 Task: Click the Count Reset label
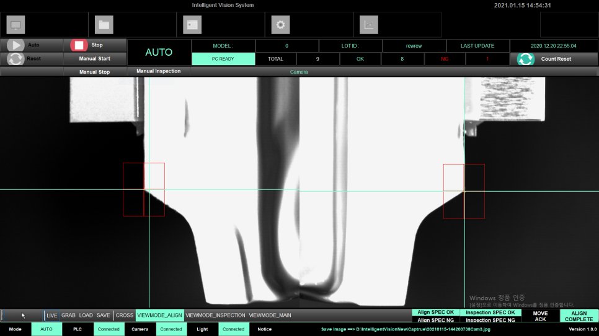tap(556, 59)
